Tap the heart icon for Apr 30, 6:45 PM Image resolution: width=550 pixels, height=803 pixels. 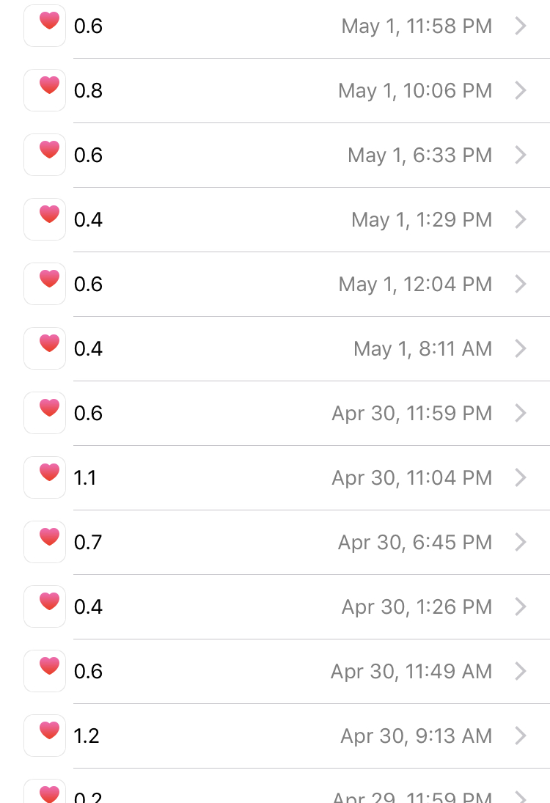[x=45, y=542]
